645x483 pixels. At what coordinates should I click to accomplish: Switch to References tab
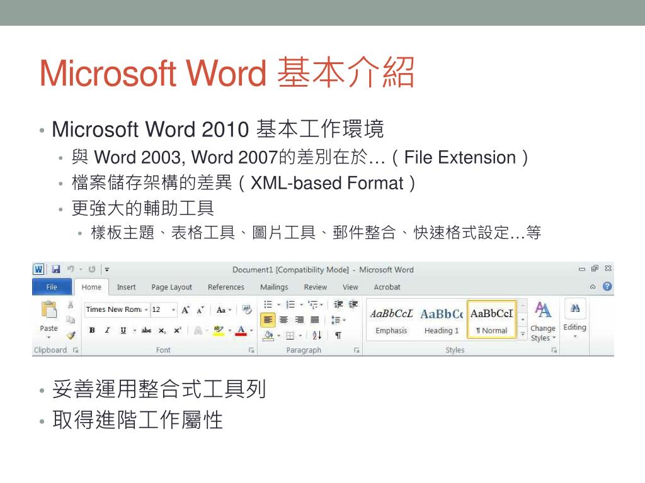coord(226,287)
